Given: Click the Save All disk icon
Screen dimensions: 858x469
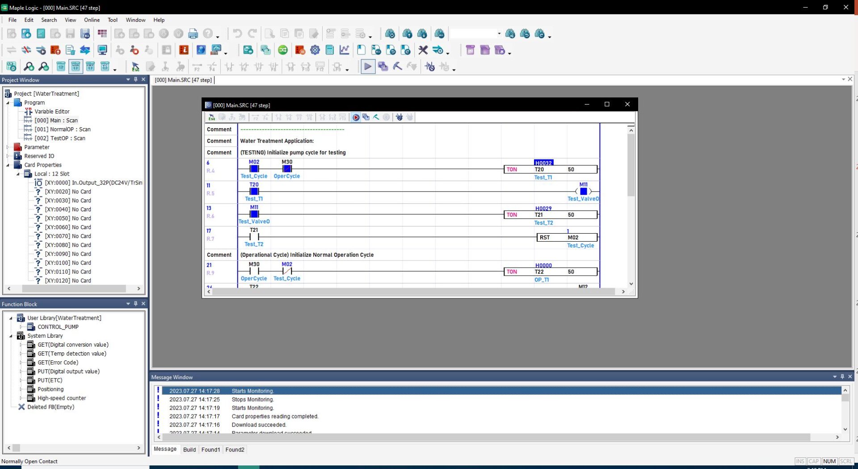Looking at the screenshot, I should tap(85, 33).
